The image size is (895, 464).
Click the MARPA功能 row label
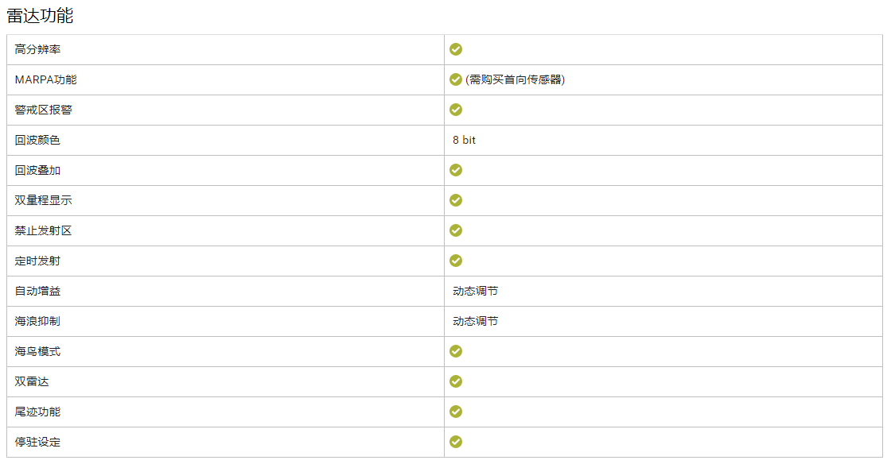click(x=46, y=79)
